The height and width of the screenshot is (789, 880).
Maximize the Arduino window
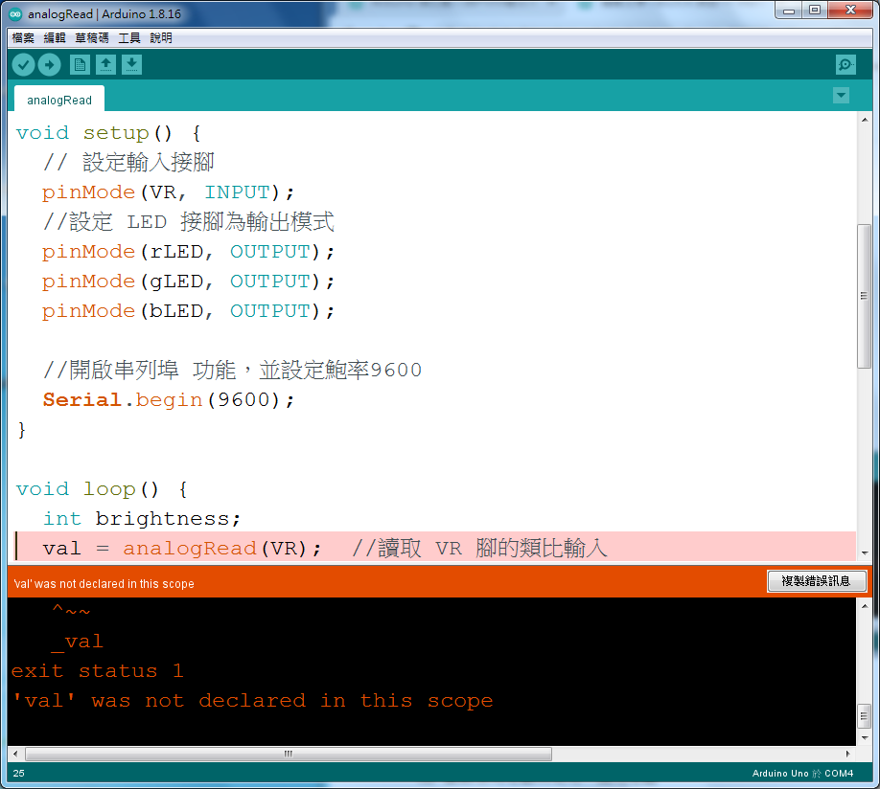[x=815, y=10]
